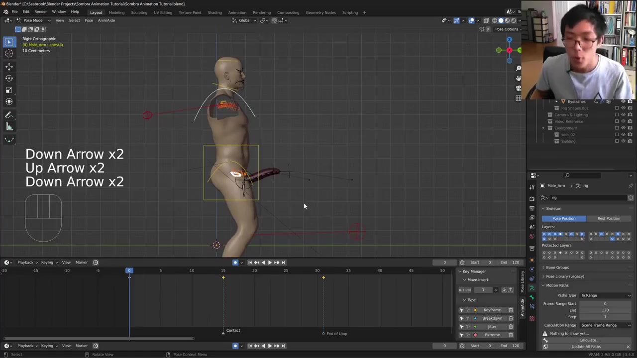Switch to the Animation workspace tab
Viewport: 637px width, 358px height.
point(237,12)
